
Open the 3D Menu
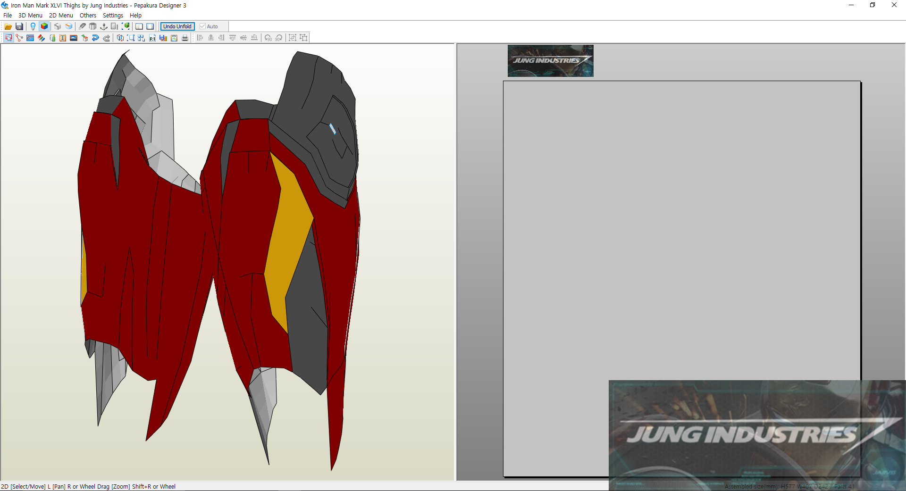point(30,15)
